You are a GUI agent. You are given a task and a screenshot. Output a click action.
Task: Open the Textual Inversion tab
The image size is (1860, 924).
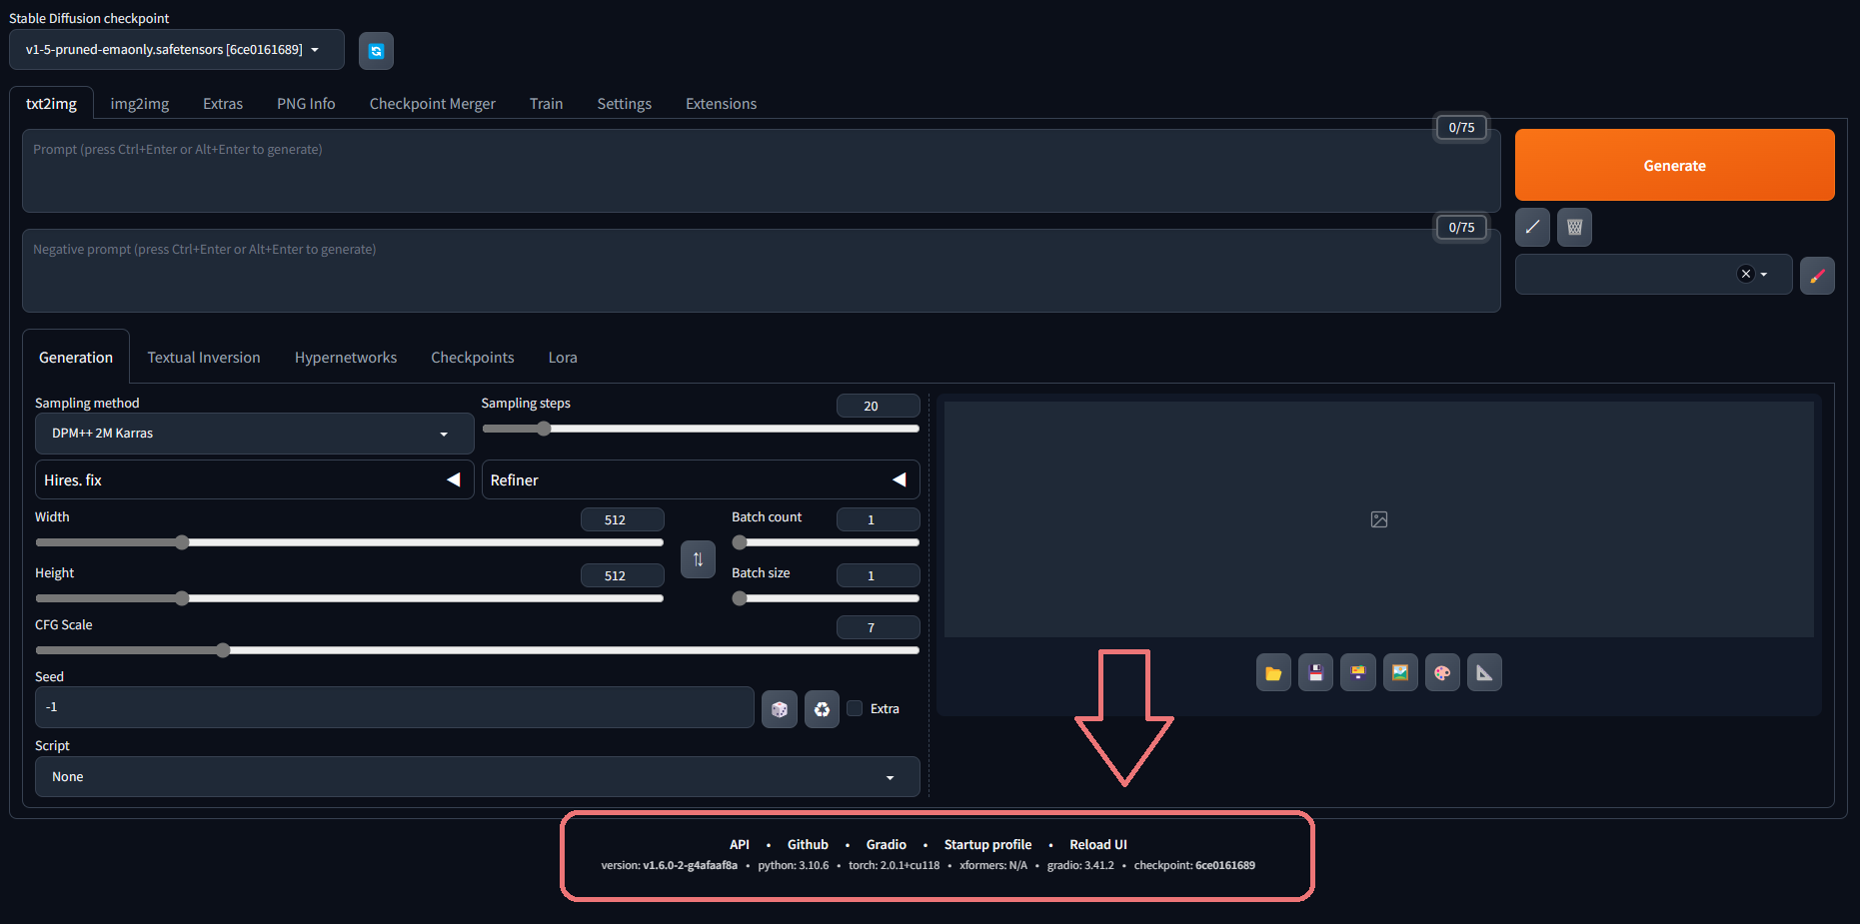(203, 357)
